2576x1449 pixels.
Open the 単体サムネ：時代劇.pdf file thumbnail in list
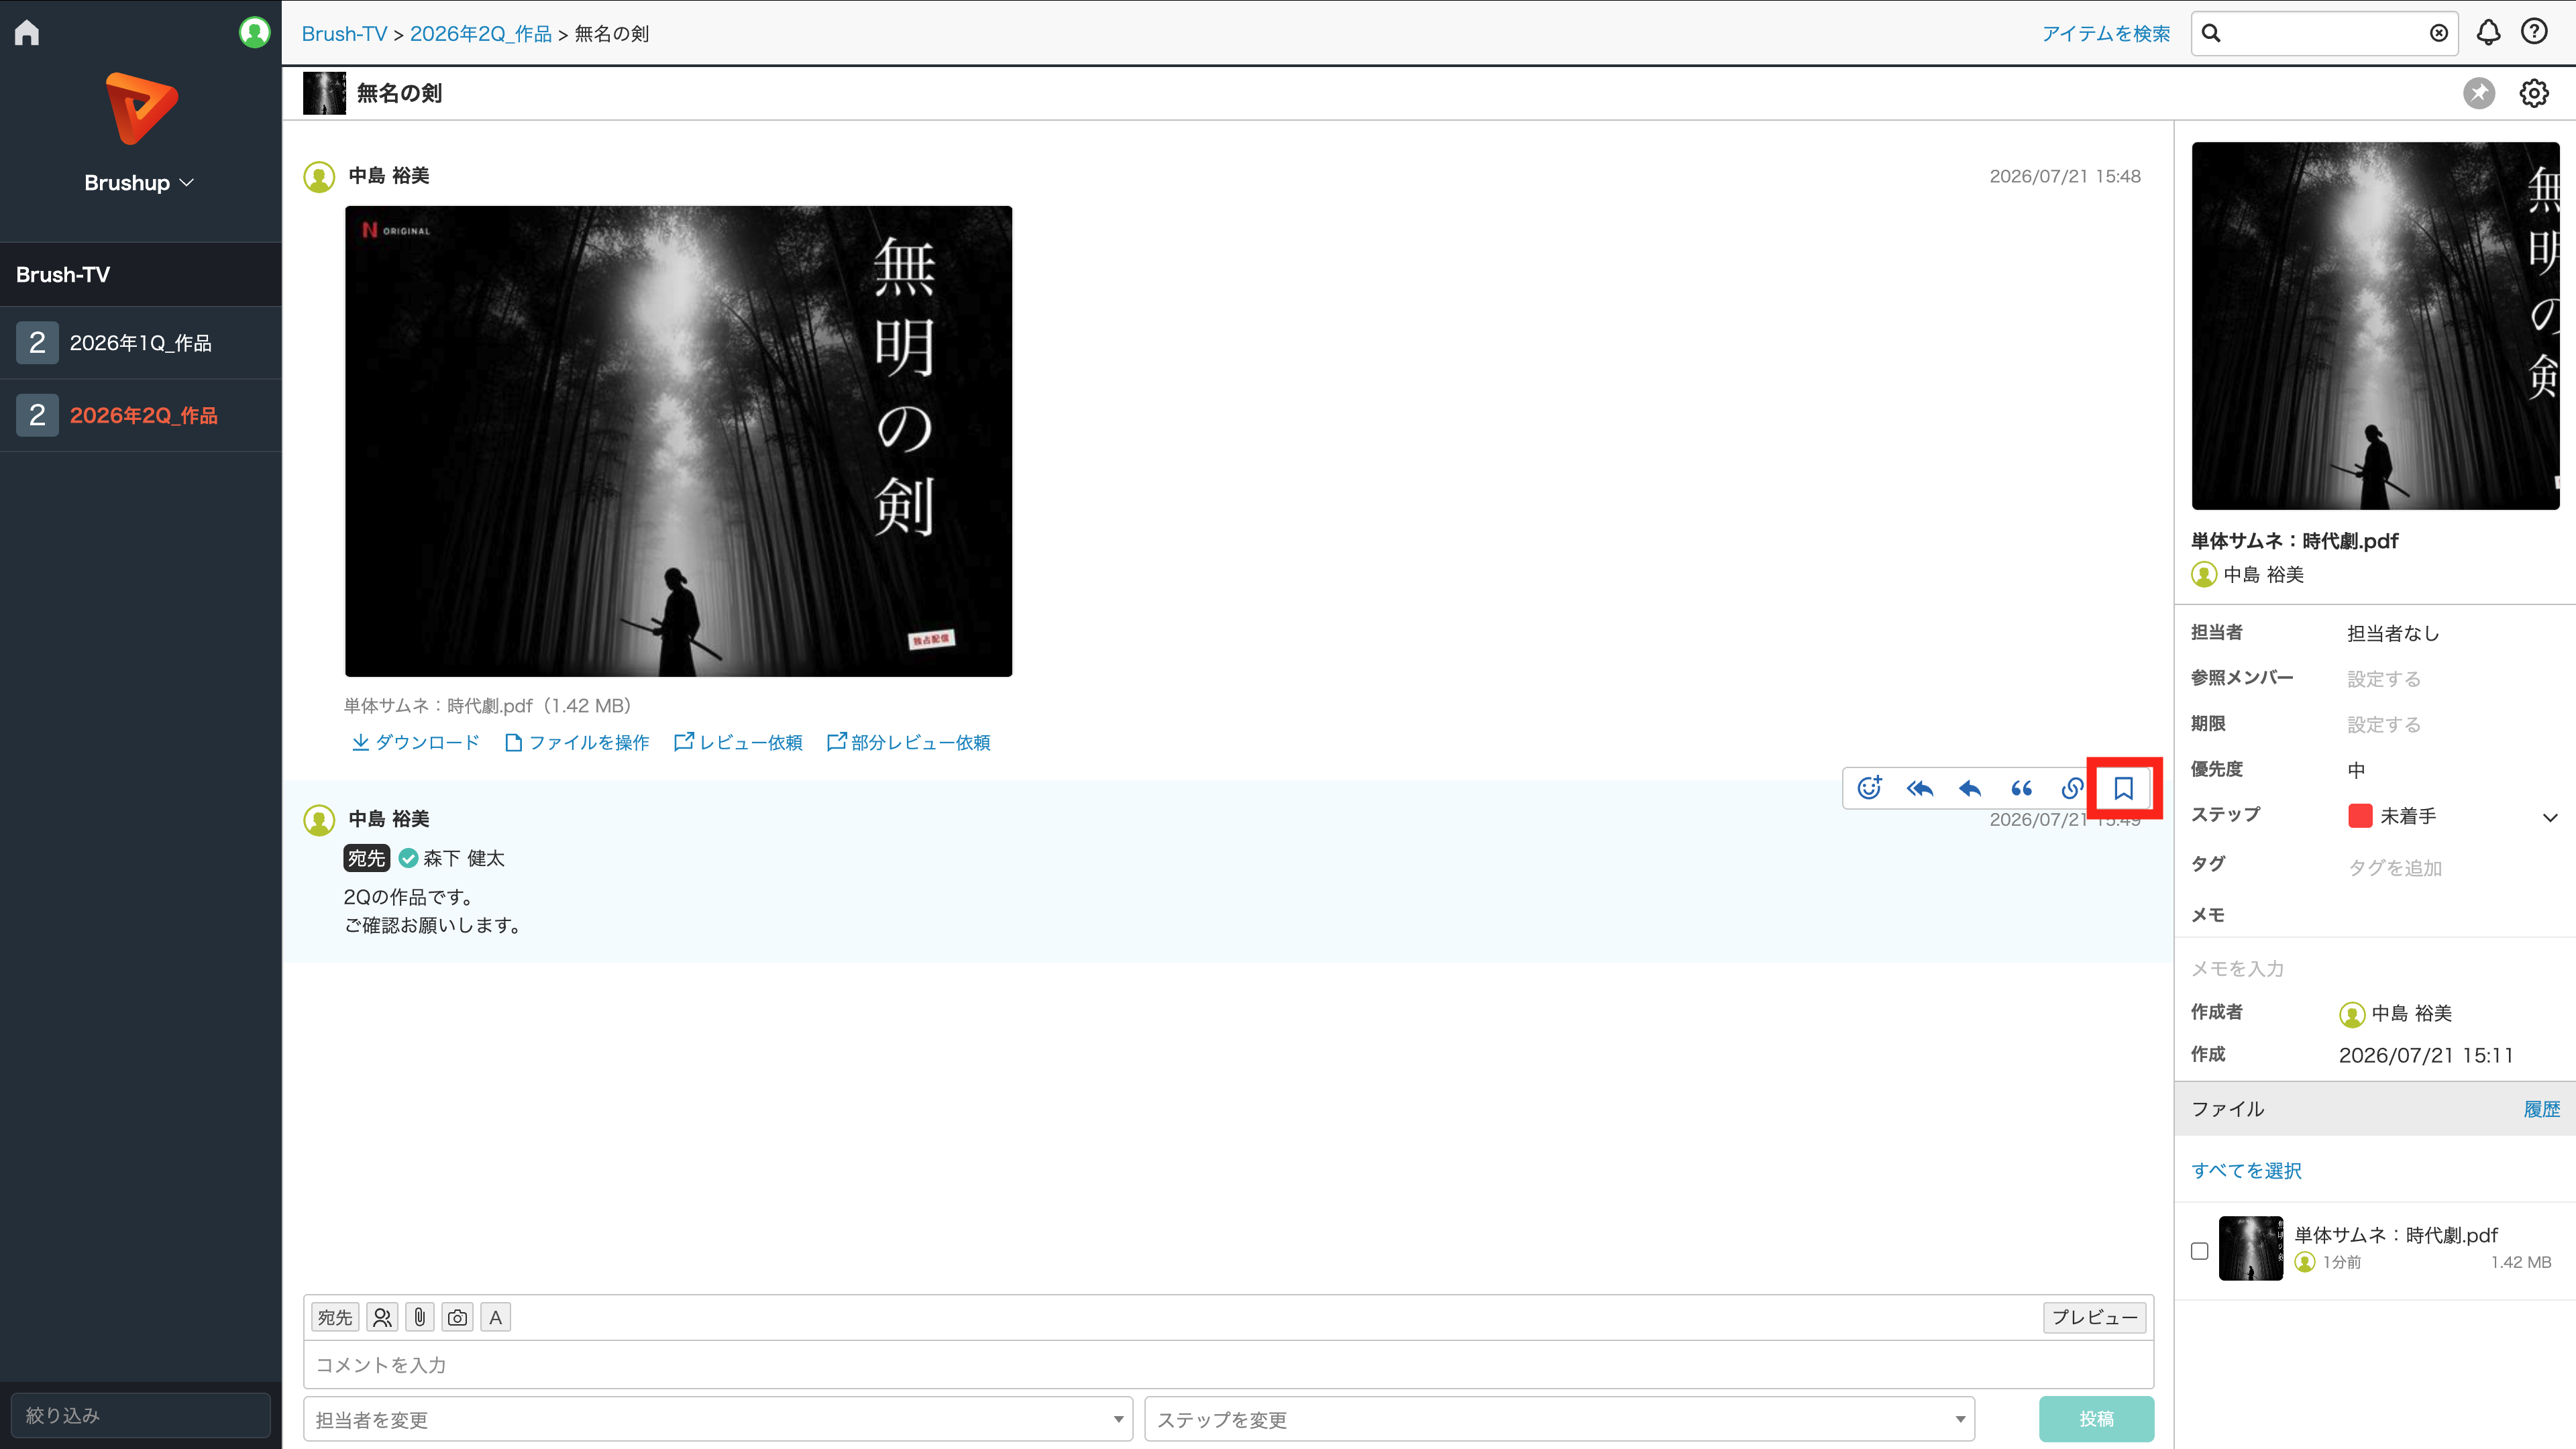(x=2250, y=1248)
